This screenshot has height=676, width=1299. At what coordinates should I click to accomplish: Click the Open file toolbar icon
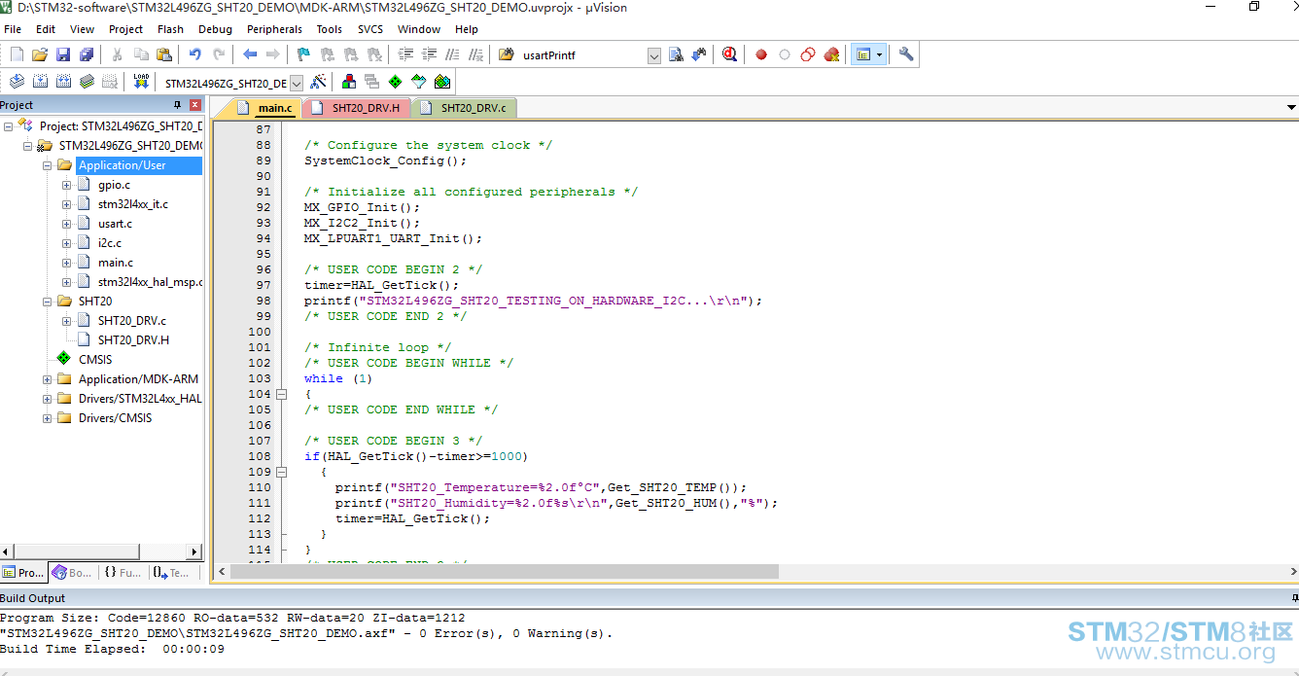[40, 54]
